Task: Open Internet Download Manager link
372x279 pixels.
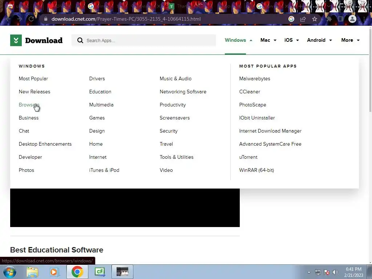Action: [x=270, y=131]
